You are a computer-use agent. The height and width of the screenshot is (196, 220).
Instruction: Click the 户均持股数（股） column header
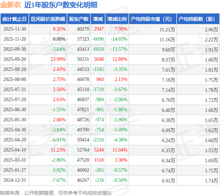[x=198, y=19]
